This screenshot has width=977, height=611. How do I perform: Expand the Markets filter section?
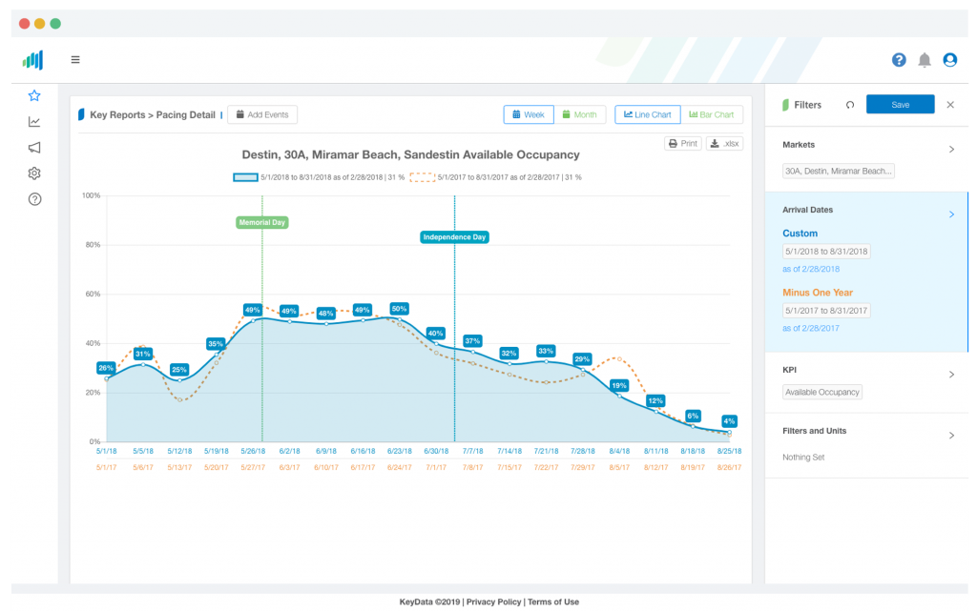pos(951,150)
